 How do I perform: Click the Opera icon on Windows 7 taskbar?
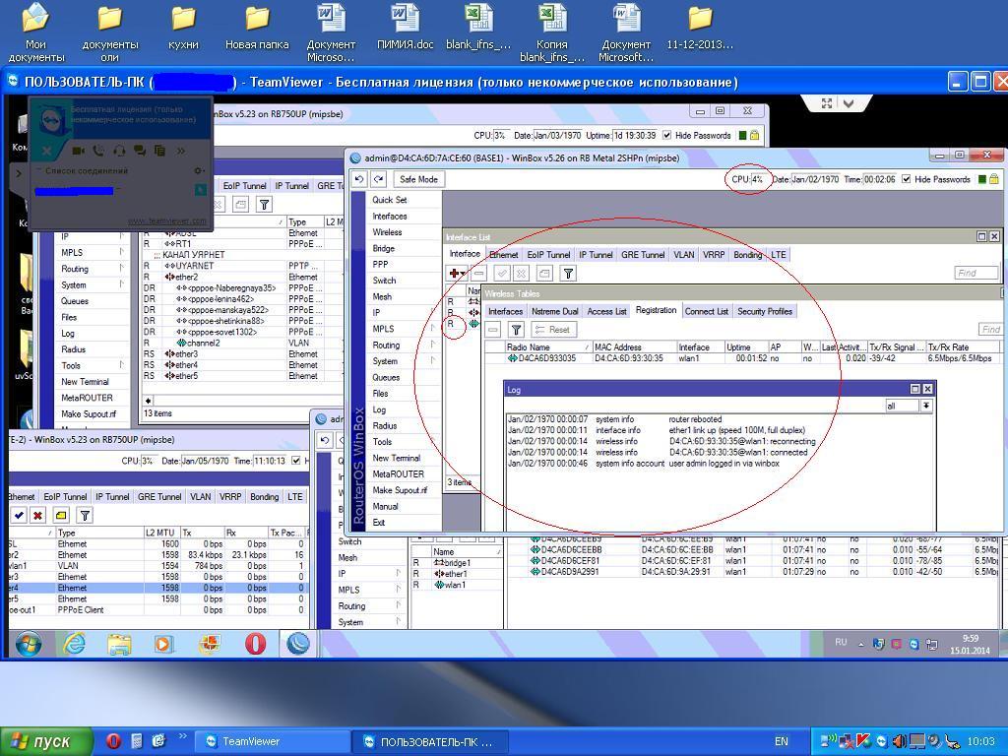(x=255, y=644)
